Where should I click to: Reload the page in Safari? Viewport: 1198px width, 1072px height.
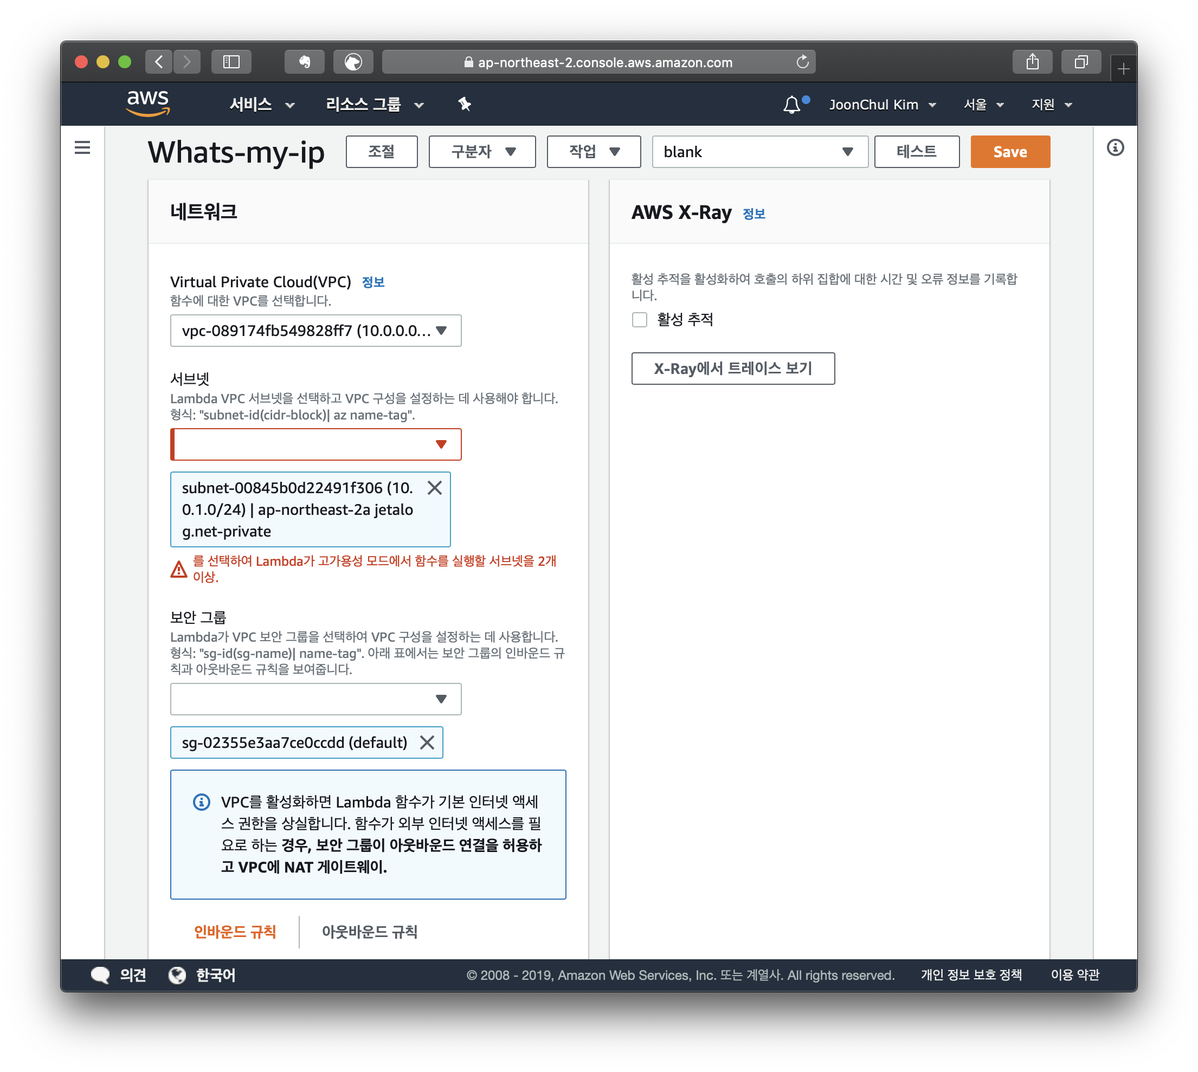pos(802,62)
